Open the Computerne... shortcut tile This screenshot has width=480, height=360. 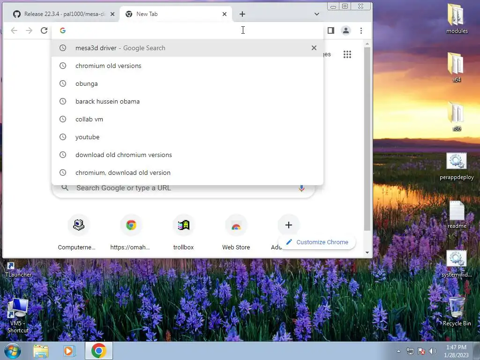78,232
